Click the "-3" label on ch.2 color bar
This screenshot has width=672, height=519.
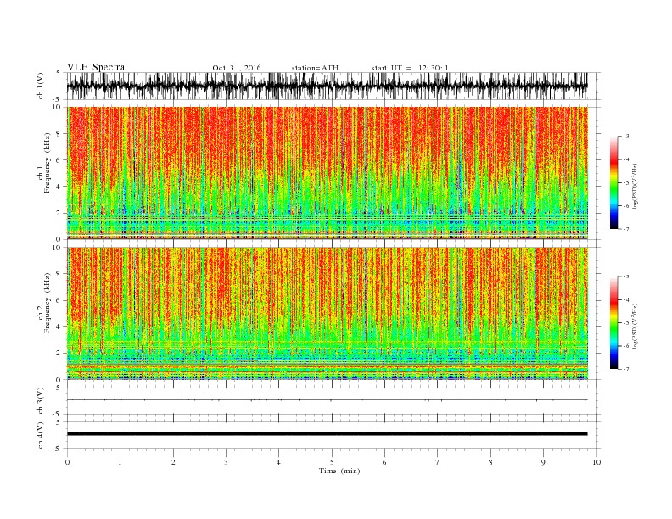tap(625, 276)
